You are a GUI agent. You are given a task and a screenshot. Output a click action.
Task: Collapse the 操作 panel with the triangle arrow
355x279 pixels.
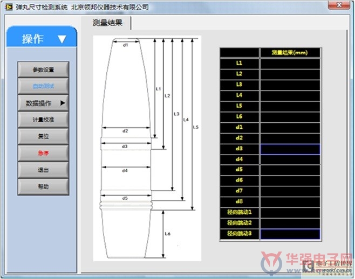pyautogui.click(x=62, y=39)
